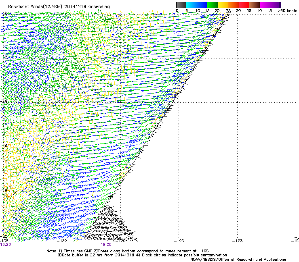
Task: Click the legend label '25'
Action: 228,11
